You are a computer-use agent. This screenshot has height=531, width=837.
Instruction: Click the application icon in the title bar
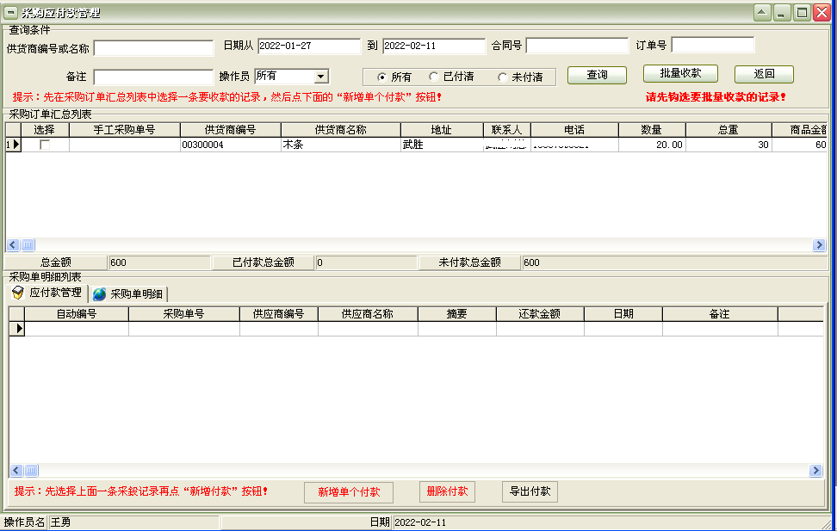pos(9,12)
